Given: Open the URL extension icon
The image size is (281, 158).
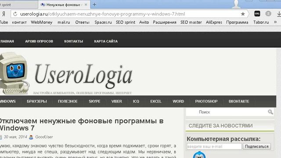Looking at the screenshot, I should tap(257, 14).
